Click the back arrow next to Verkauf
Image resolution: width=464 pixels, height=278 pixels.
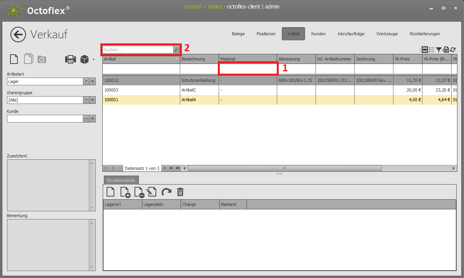click(18, 35)
